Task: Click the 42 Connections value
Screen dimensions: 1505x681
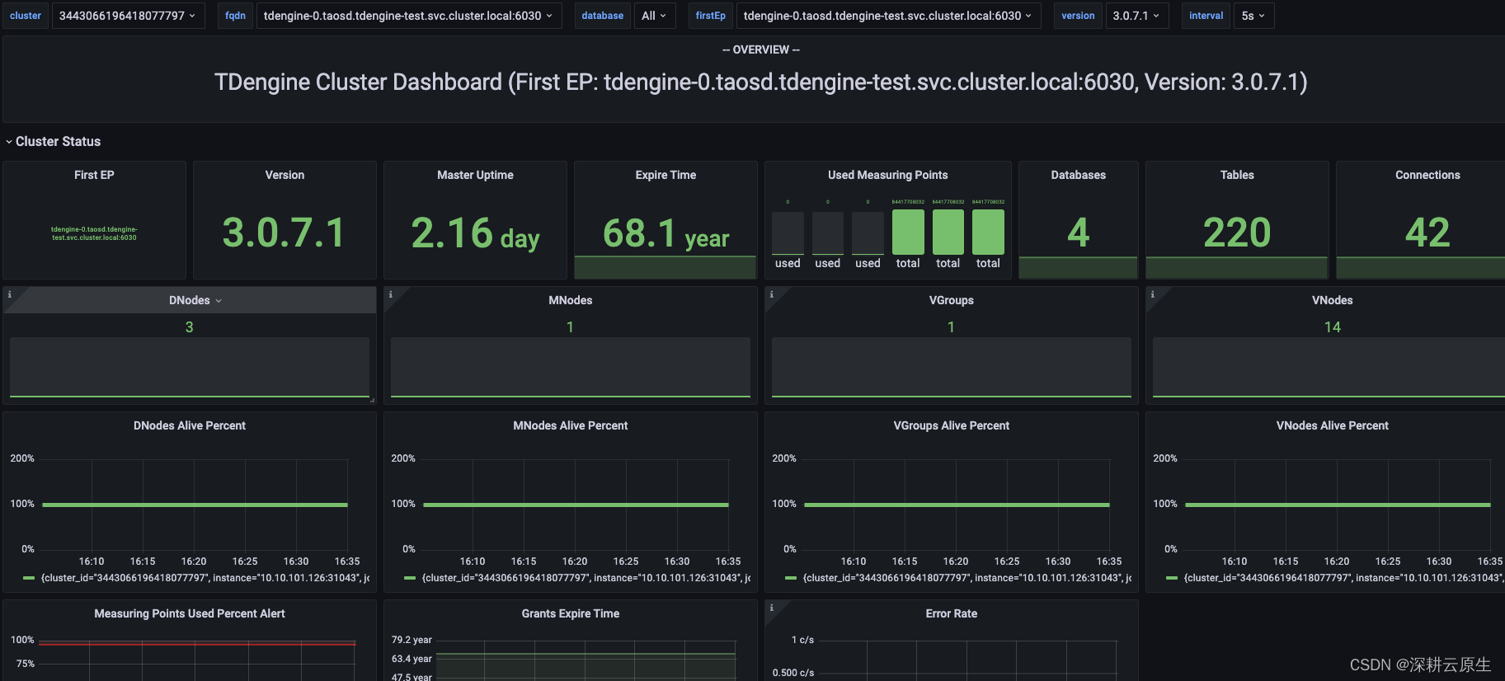Action: click(x=1427, y=232)
